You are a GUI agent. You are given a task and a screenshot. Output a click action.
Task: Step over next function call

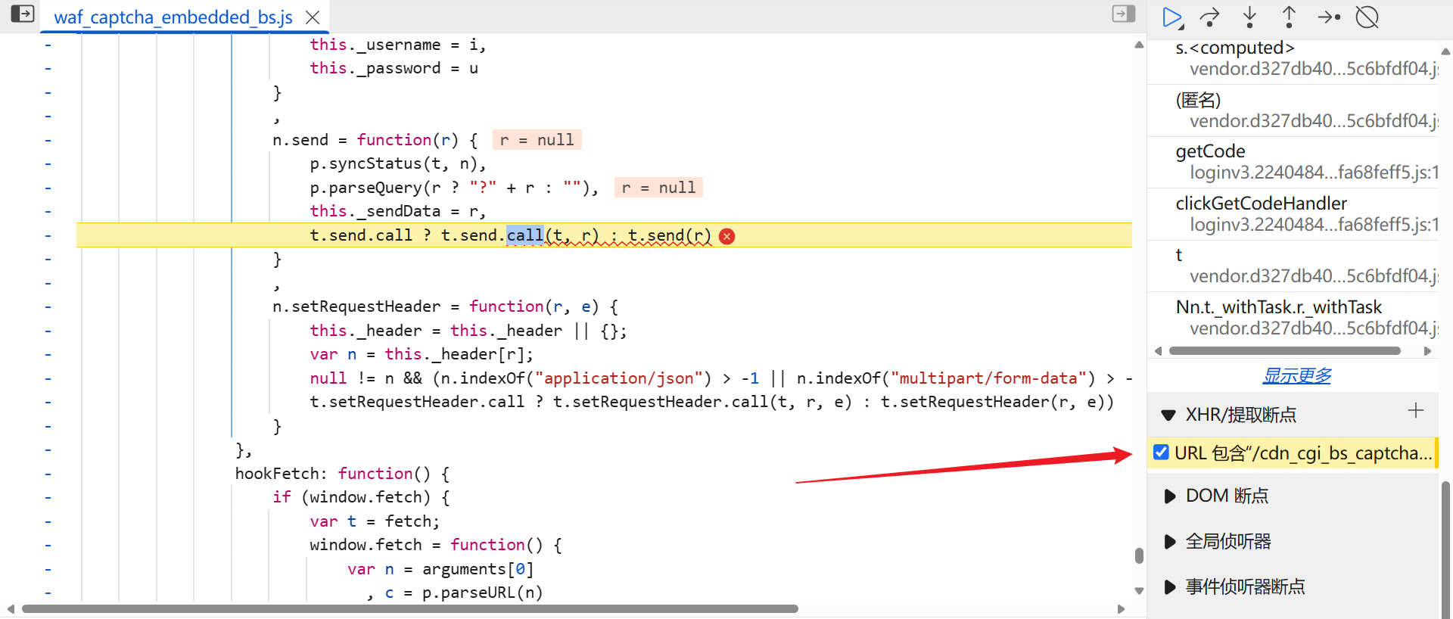[x=1210, y=17]
